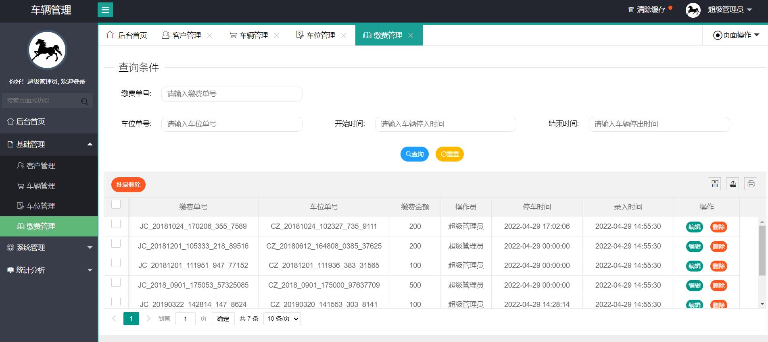
Task: Click the yellow 重置 button
Action: point(450,154)
